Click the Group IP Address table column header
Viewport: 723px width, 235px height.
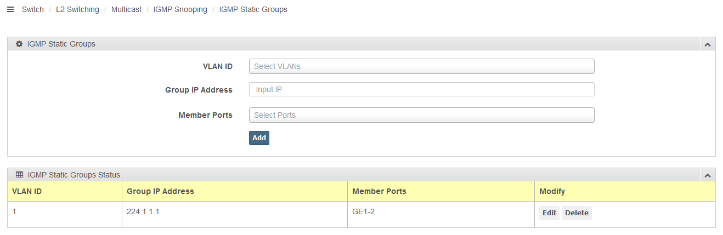coord(160,191)
